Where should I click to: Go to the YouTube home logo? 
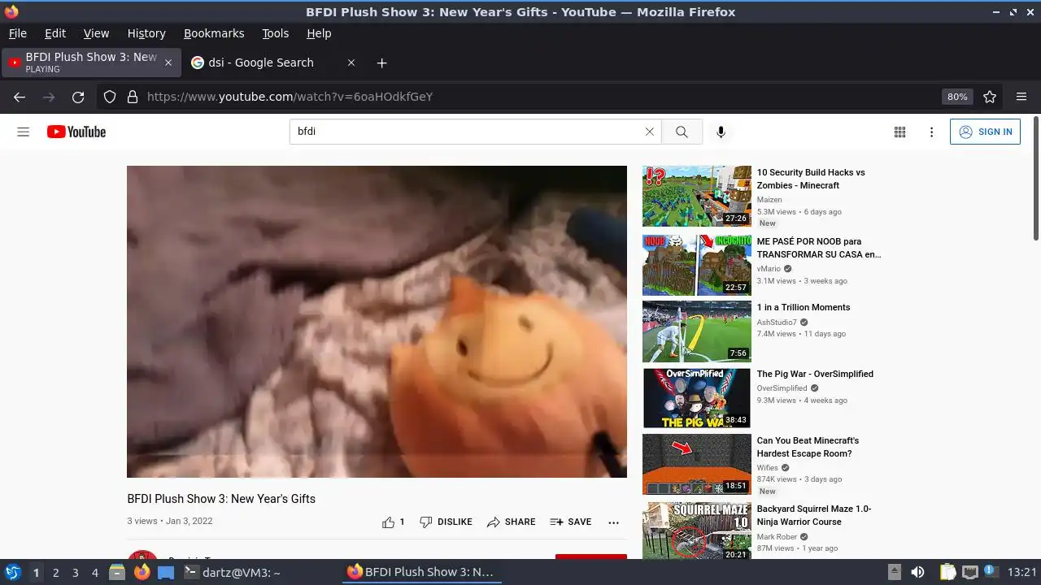(76, 132)
